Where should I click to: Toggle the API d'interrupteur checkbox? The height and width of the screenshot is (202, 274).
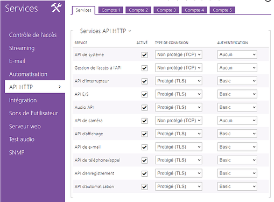pyautogui.click(x=144, y=81)
